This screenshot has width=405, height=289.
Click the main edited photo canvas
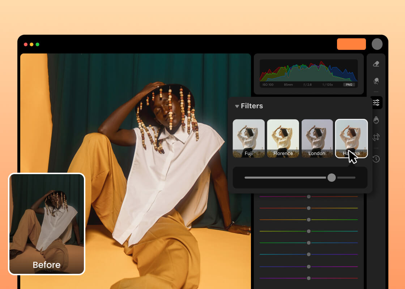[x=136, y=171]
